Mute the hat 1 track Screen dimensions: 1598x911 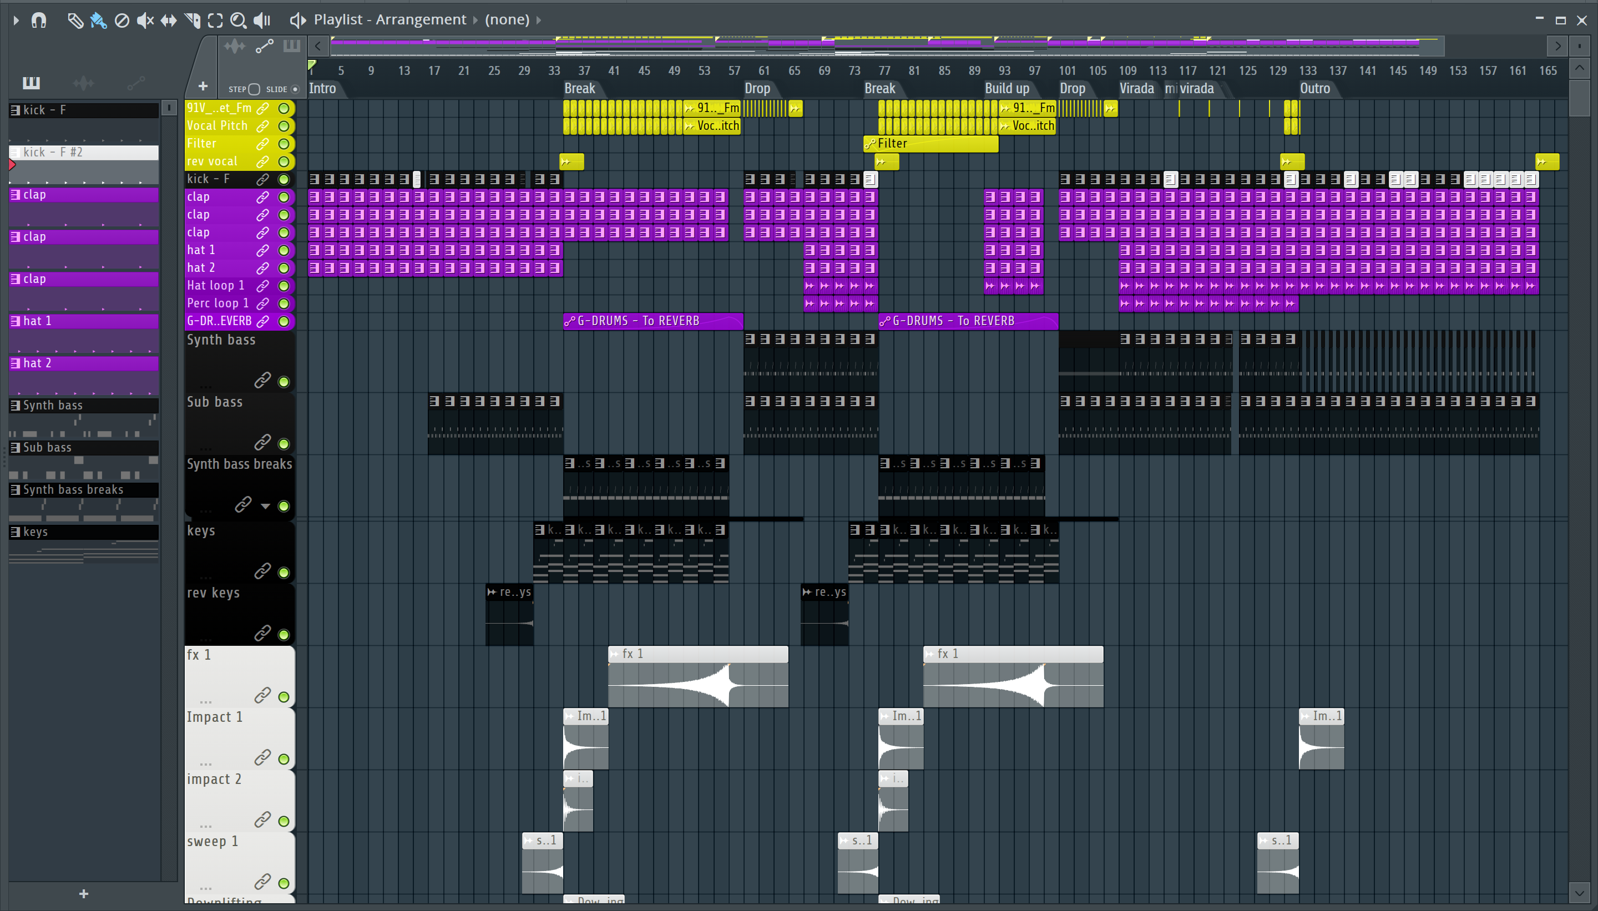284,251
